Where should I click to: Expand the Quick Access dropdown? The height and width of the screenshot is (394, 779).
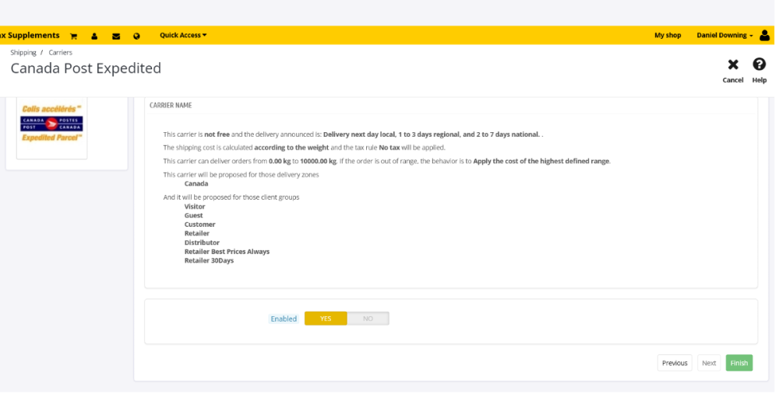click(x=183, y=35)
